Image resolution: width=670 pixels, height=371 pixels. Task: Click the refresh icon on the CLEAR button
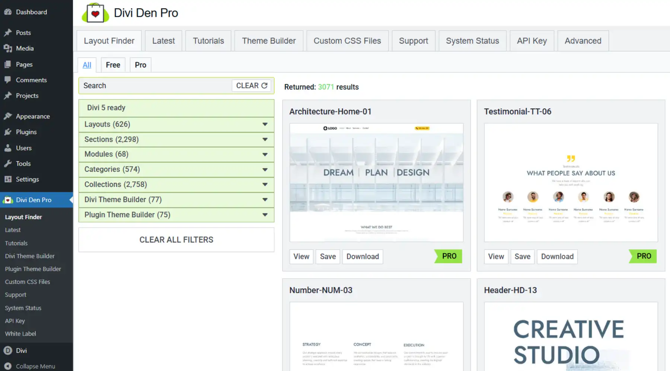pos(264,85)
